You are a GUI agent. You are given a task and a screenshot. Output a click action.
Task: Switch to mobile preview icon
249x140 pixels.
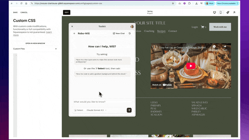[221, 12]
